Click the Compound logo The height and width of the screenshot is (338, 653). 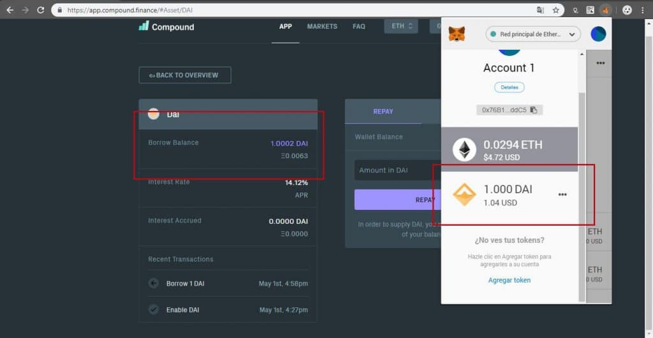(x=166, y=27)
